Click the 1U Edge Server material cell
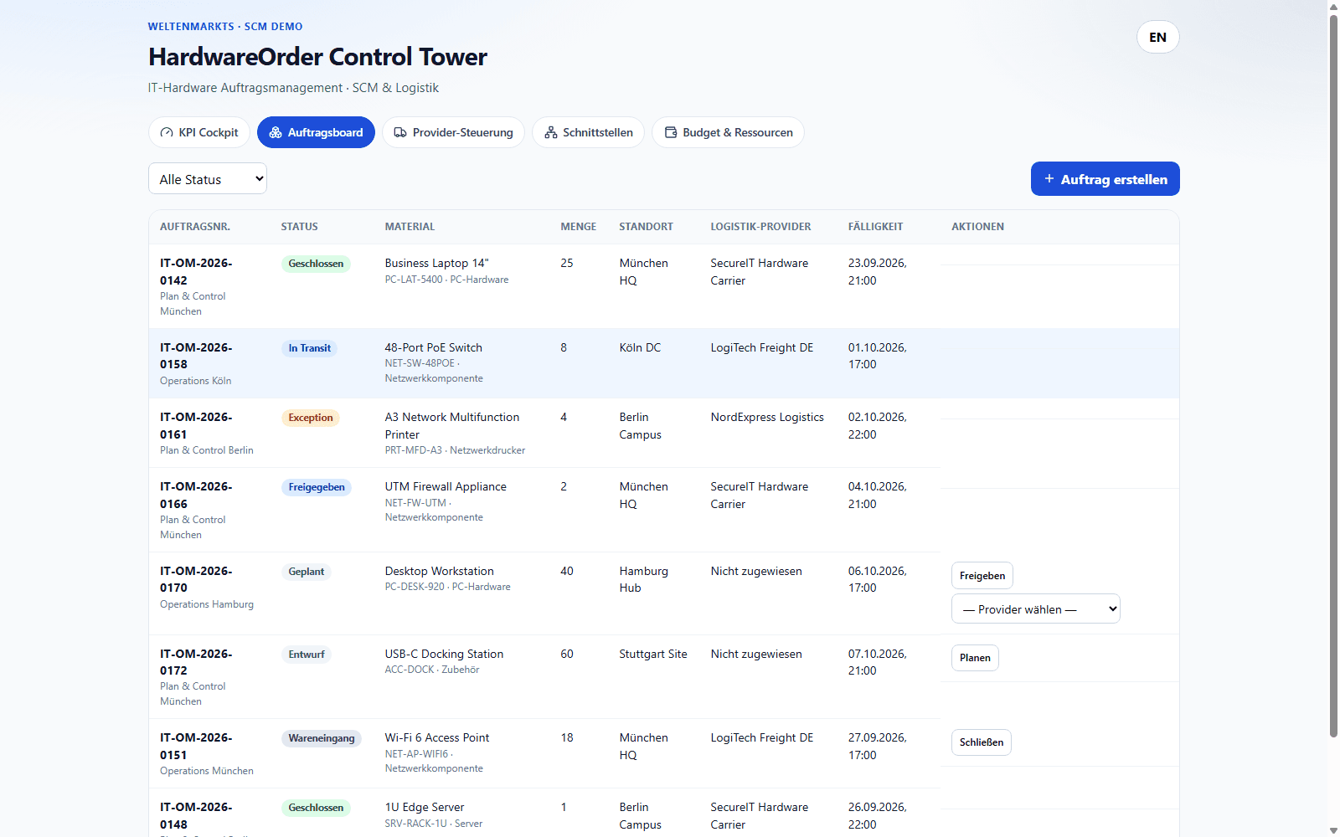The height and width of the screenshot is (837, 1340). (461, 814)
